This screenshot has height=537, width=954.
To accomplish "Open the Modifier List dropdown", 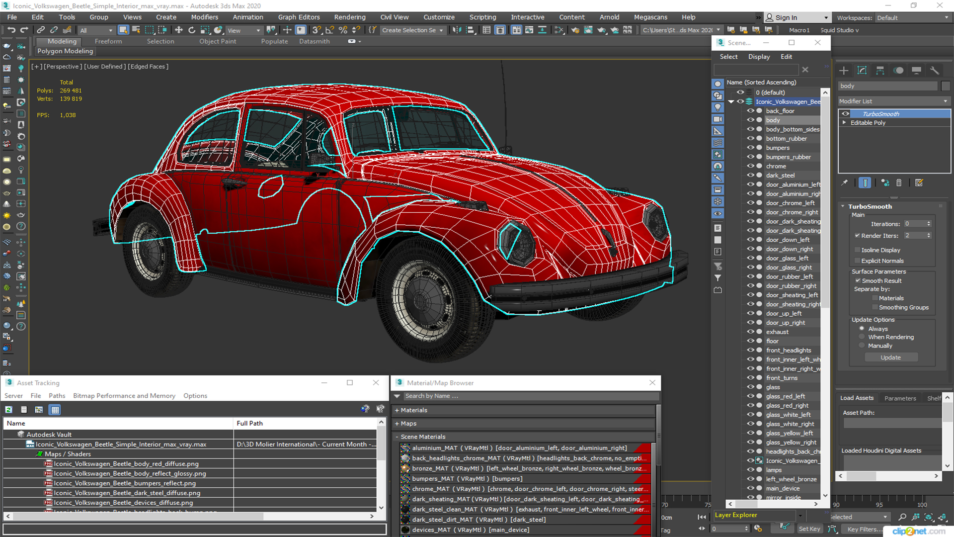I will 894,101.
